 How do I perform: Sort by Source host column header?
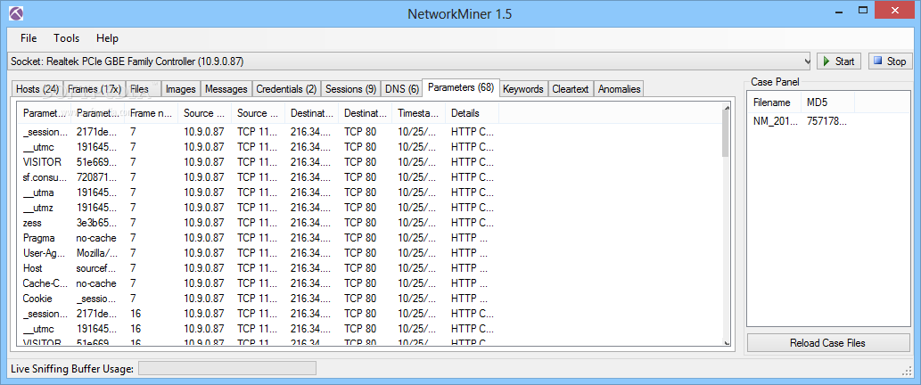(x=204, y=113)
